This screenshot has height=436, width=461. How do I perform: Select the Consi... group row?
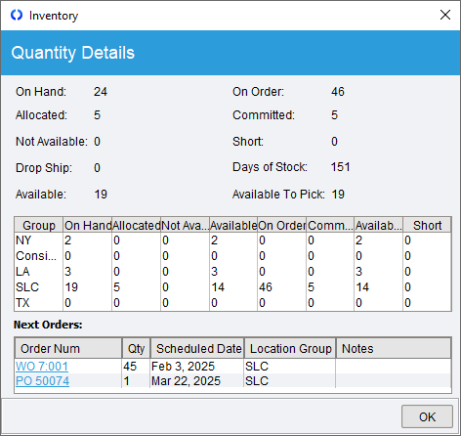click(x=232, y=256)
